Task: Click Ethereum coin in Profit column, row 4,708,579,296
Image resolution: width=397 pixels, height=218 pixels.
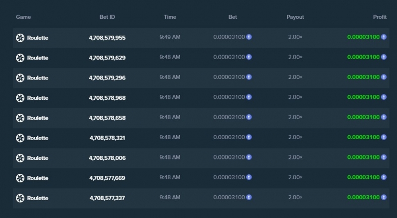Action: coord(384,77)
